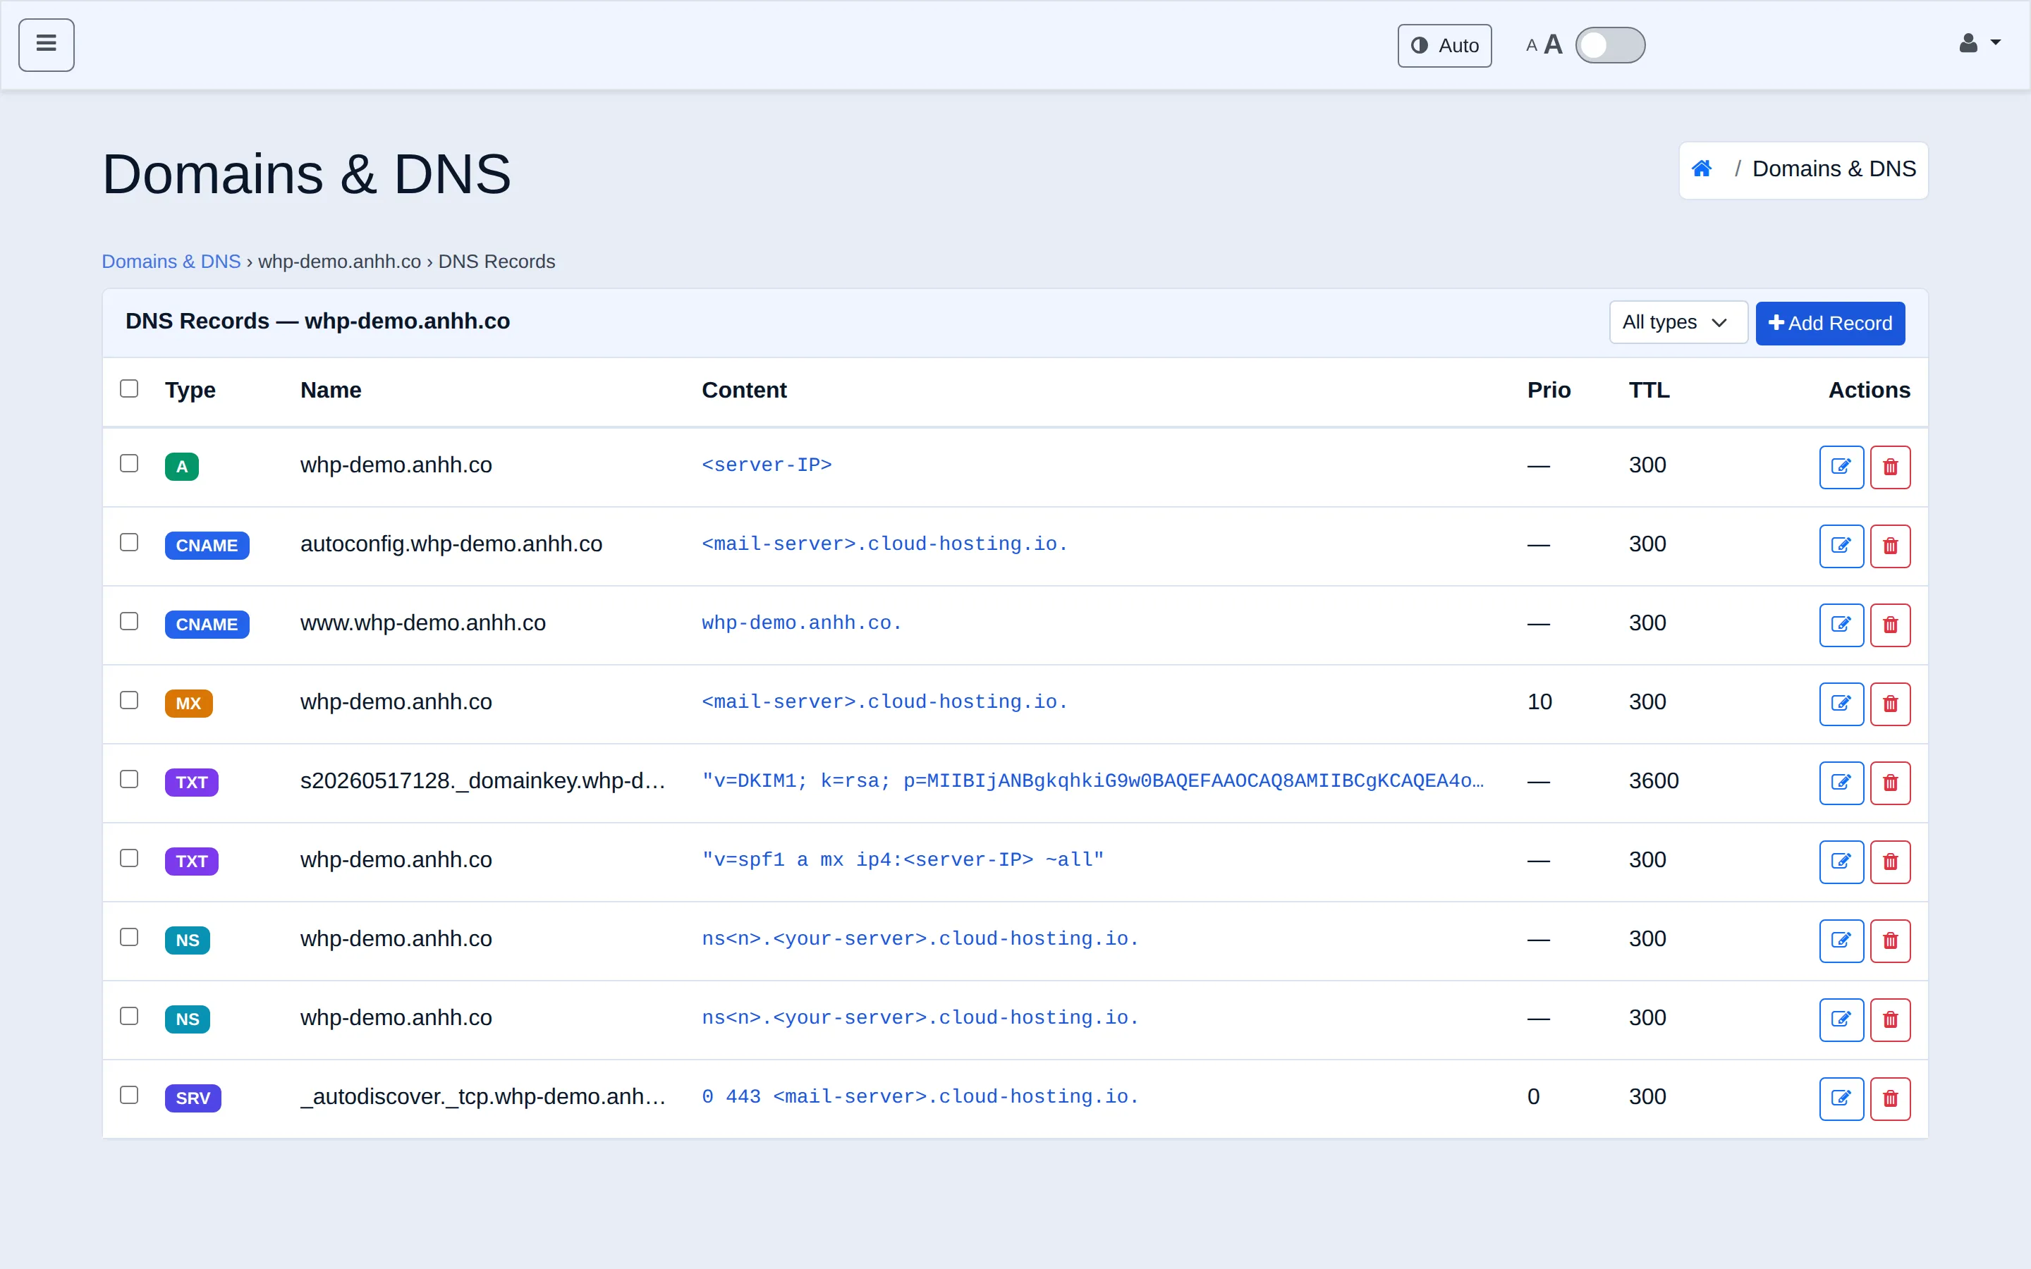Click the Add Record button
The width and height of the screenshot is (2031, 1269).
point(1829,323)
